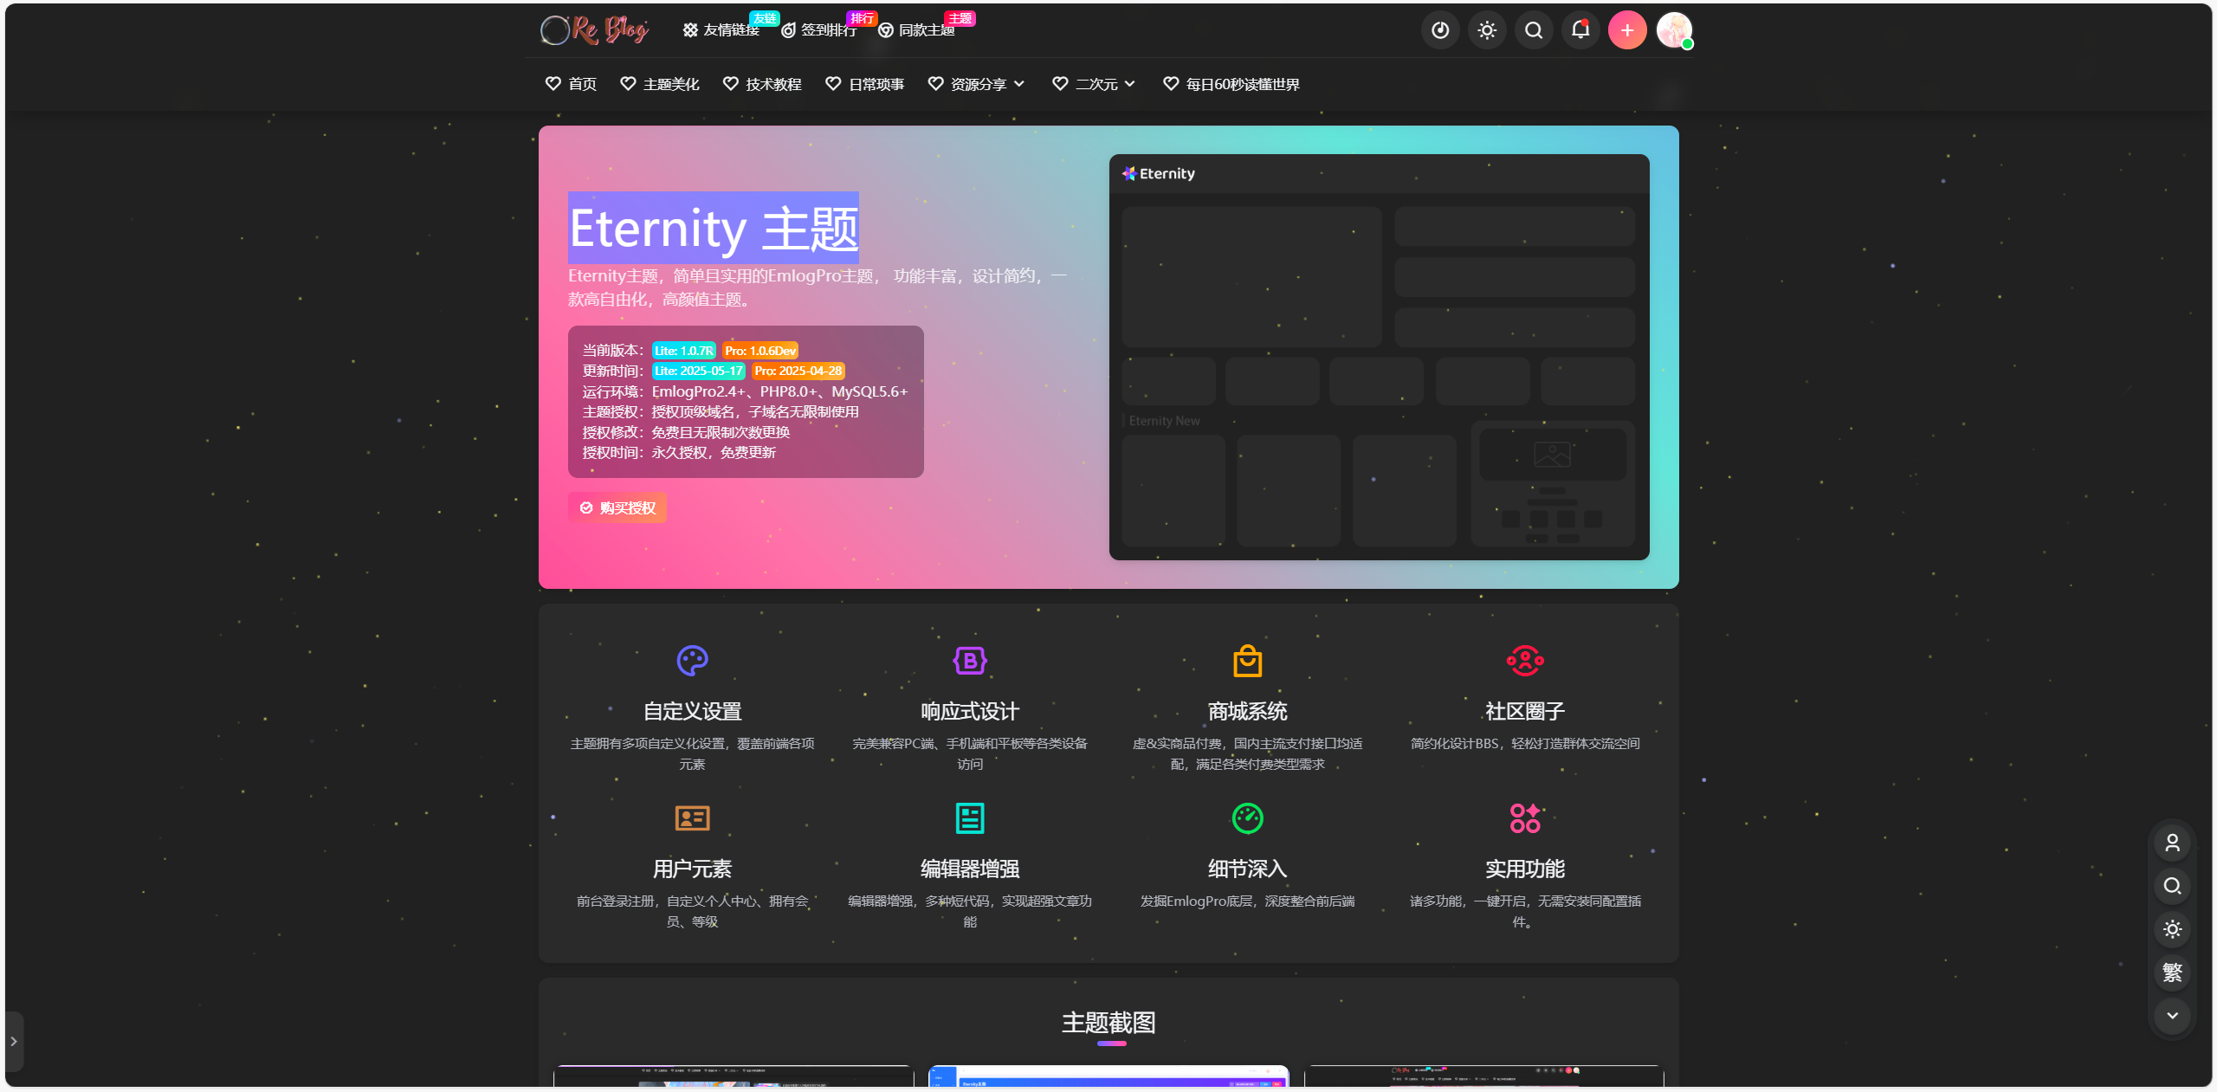Open the right theme screenshot thumbnail

point(1483,1076)
